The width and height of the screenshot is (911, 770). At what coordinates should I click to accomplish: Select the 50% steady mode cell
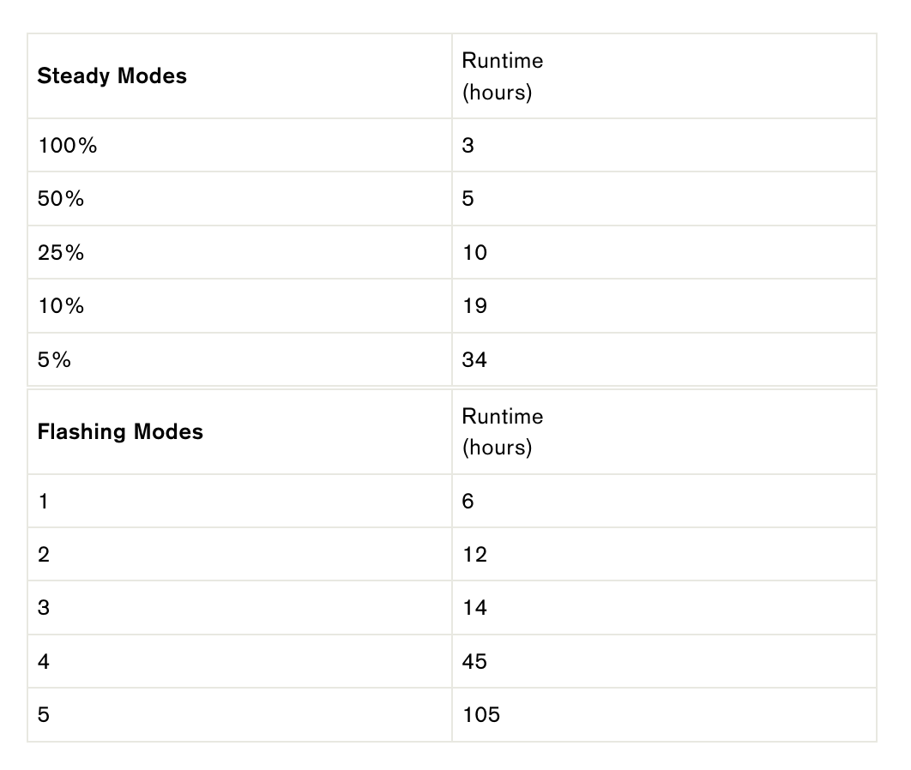[x=61, y=199]
